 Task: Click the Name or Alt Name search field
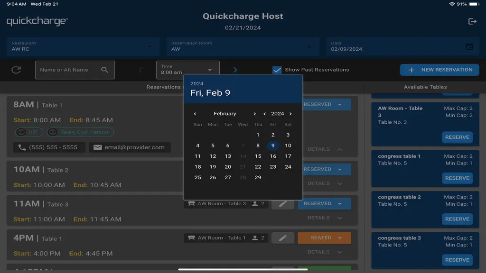coord(75,70)
